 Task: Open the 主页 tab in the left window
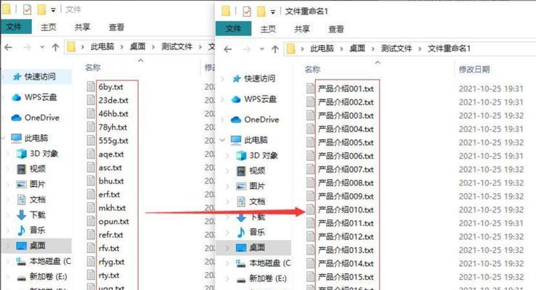pos(48,27)
